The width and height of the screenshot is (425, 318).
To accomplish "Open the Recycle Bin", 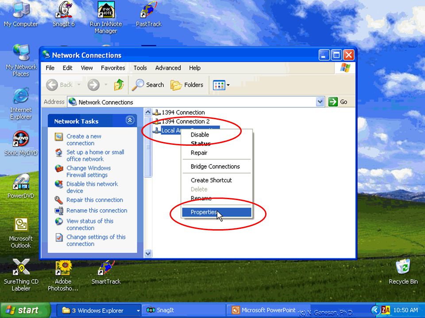I will point(403,272).
